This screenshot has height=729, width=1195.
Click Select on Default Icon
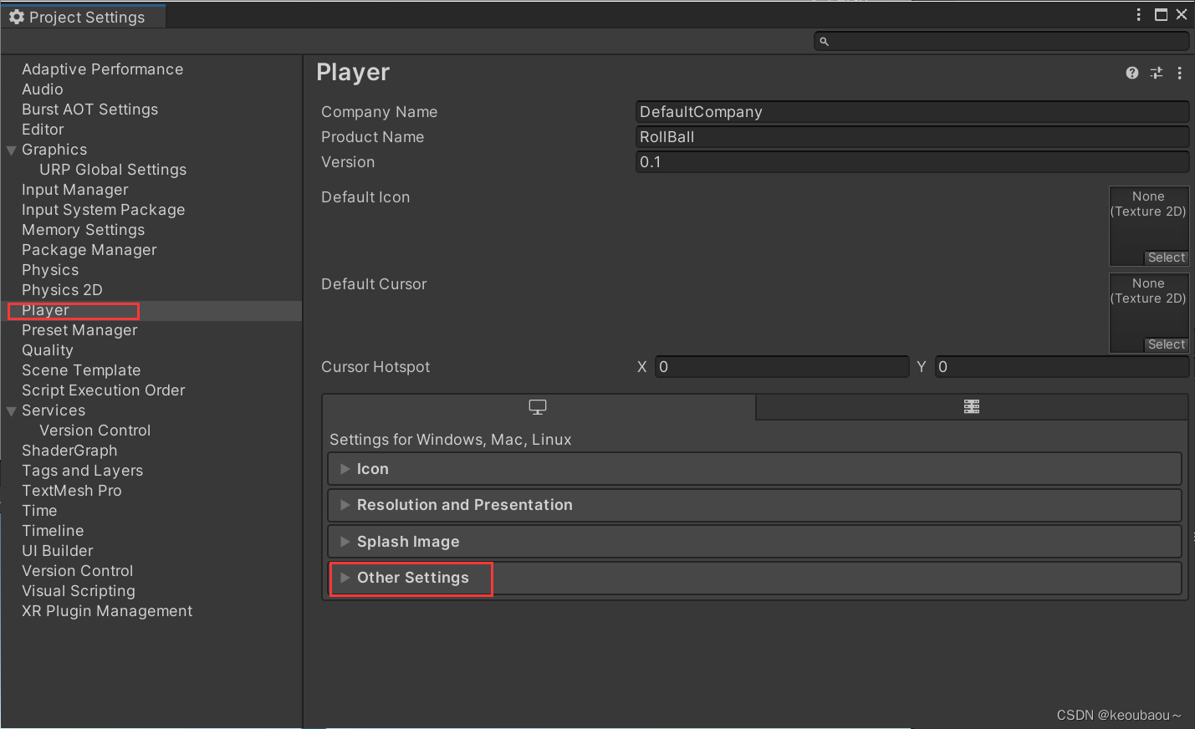(1166, 257)
